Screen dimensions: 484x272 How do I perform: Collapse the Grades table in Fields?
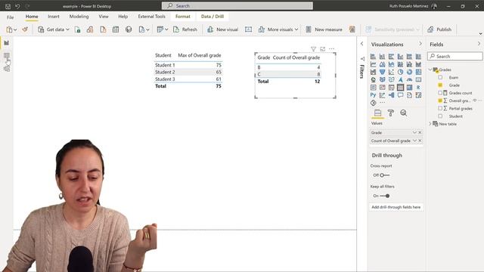coord(430,70)
